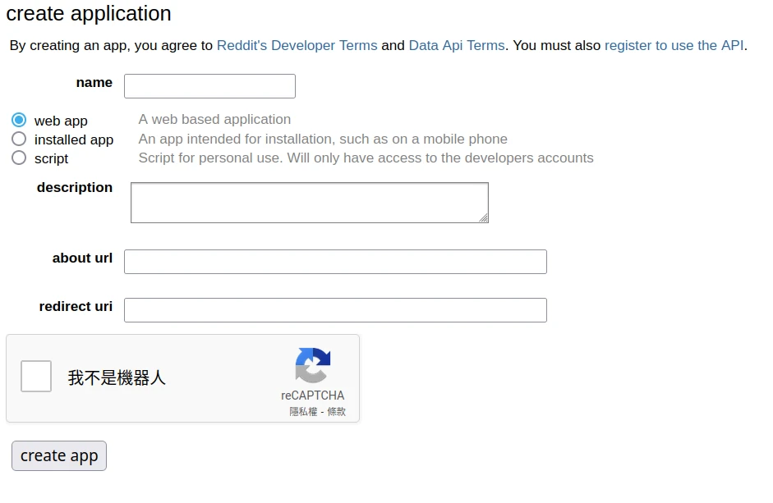The image size is (773, 503).
Task: Focus the description text area
Action: [309, 202]
